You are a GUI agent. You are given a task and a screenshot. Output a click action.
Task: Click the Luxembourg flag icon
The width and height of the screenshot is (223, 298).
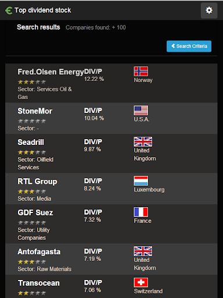point(141,181)
